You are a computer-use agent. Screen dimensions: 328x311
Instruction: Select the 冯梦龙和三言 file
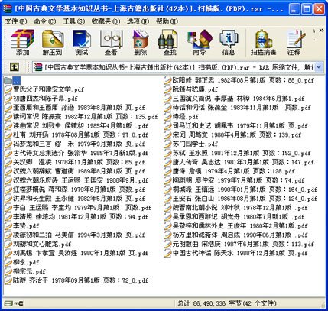click(x=75, y=144)
